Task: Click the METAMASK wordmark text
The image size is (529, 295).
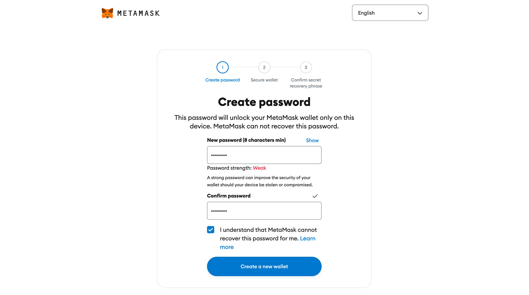Action: coord(138,13)
